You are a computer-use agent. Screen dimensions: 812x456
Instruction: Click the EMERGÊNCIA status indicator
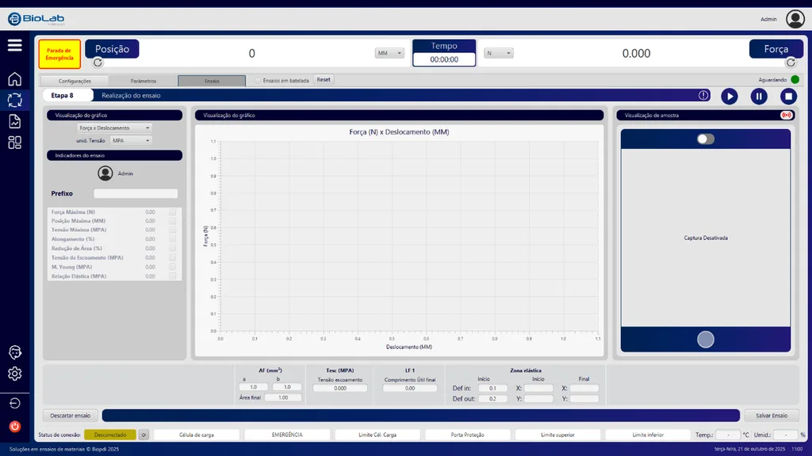click(x=287, y=435)
